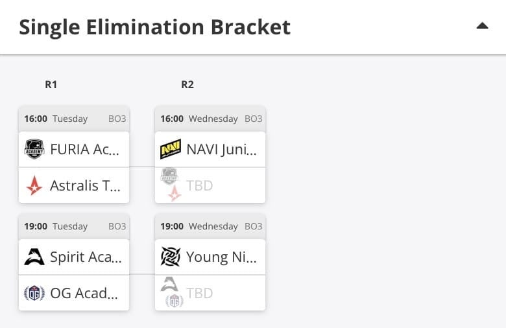
Task: Click the R2 round label
Action: point(187,84)
